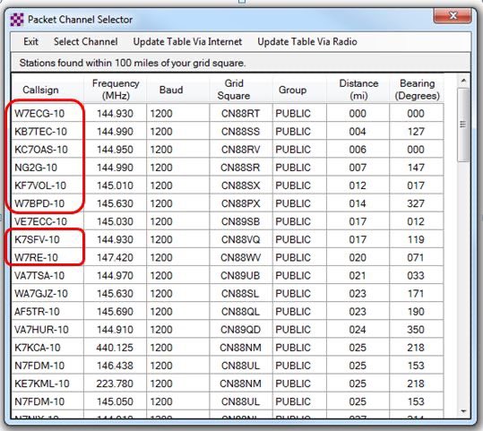Click frequency 145.010 in the KF7VOL-10 row
The image size is (483, 431).
tap(115, 185)
